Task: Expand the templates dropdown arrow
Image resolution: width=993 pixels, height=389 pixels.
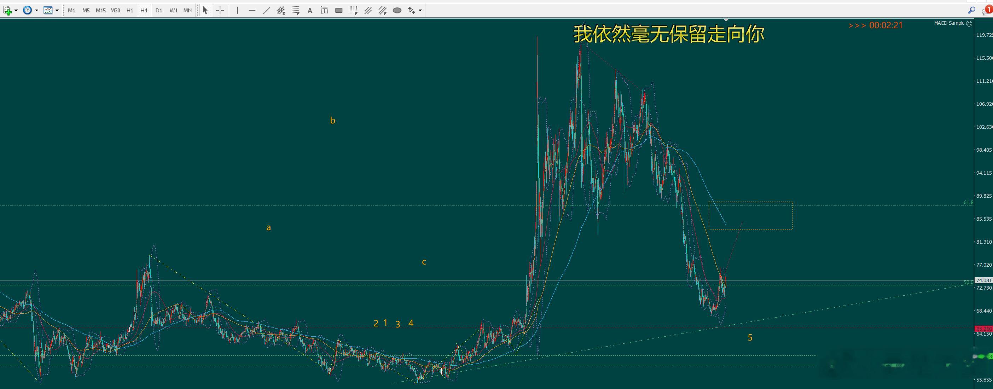Action: tap(57, 10)
